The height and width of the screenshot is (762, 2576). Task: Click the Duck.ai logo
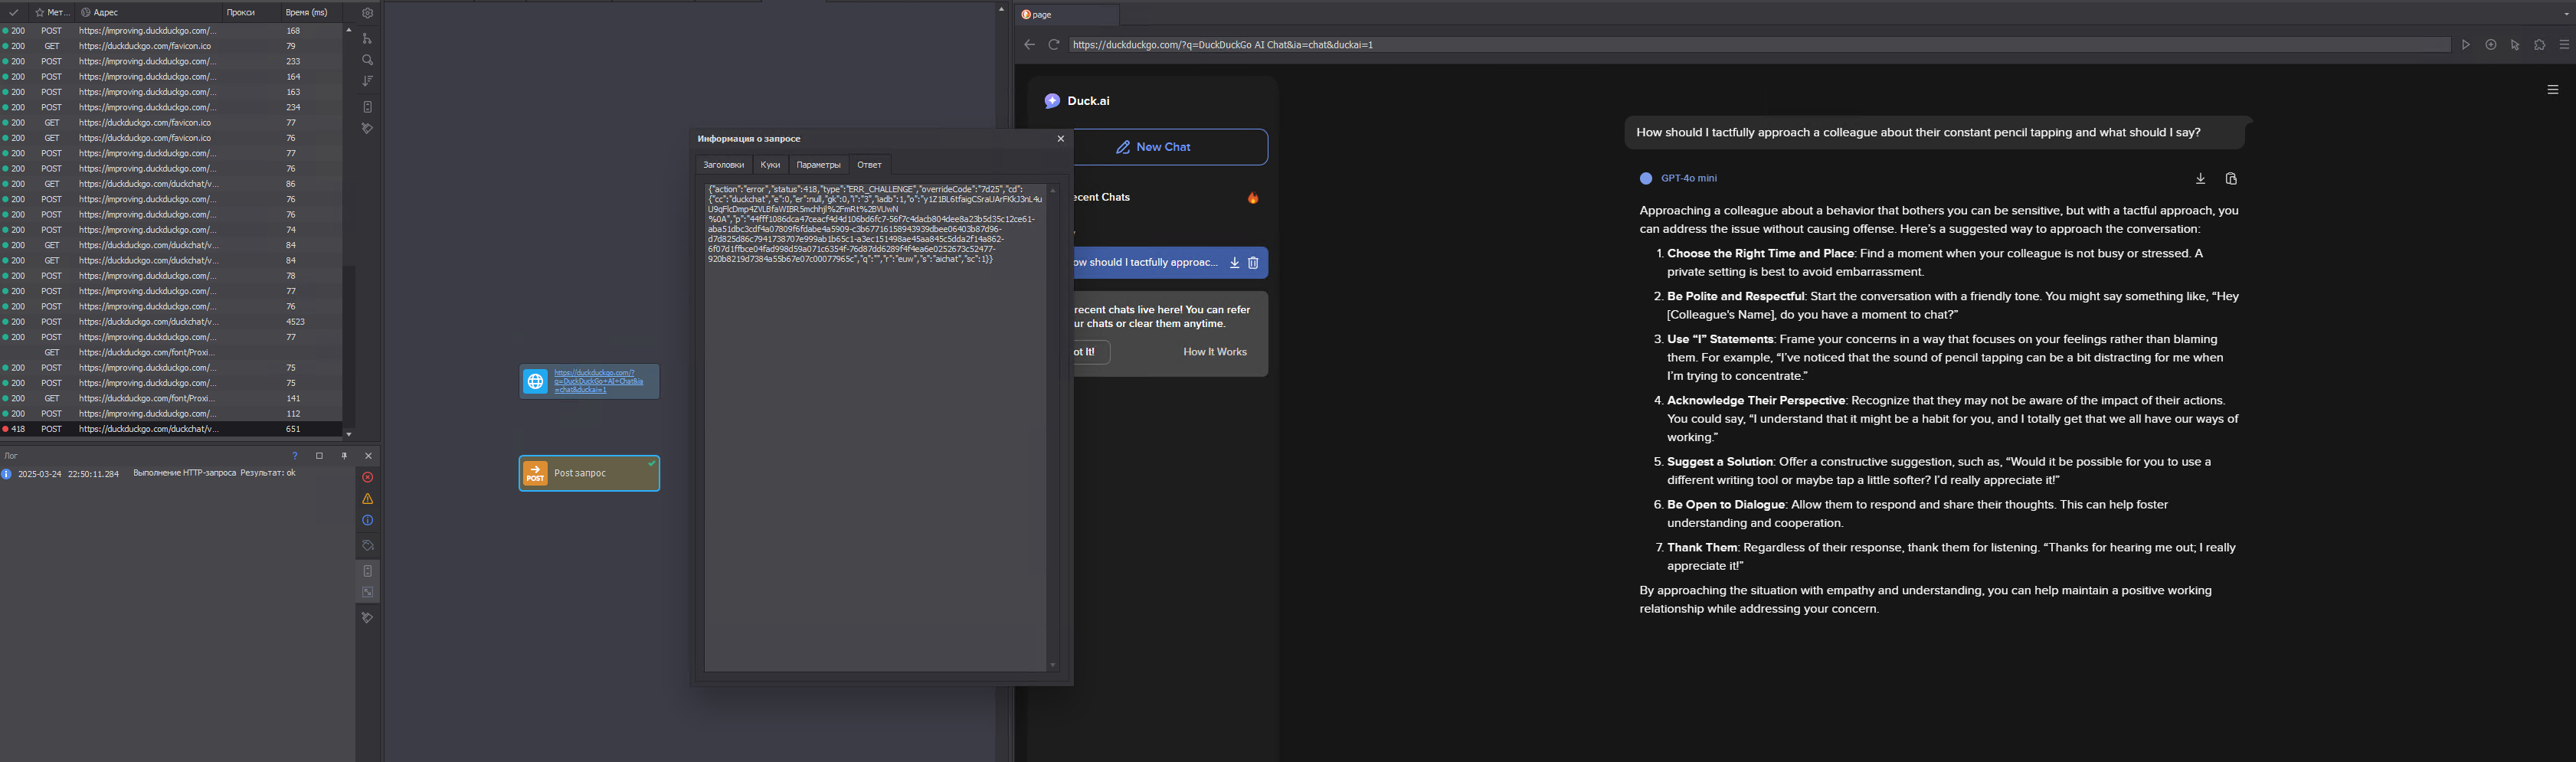[x=1077, y=101]
